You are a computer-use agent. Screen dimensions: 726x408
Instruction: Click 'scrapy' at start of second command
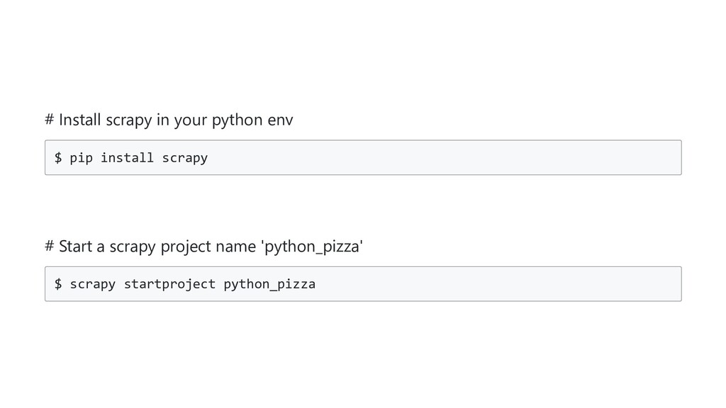[x=92, y=284]
